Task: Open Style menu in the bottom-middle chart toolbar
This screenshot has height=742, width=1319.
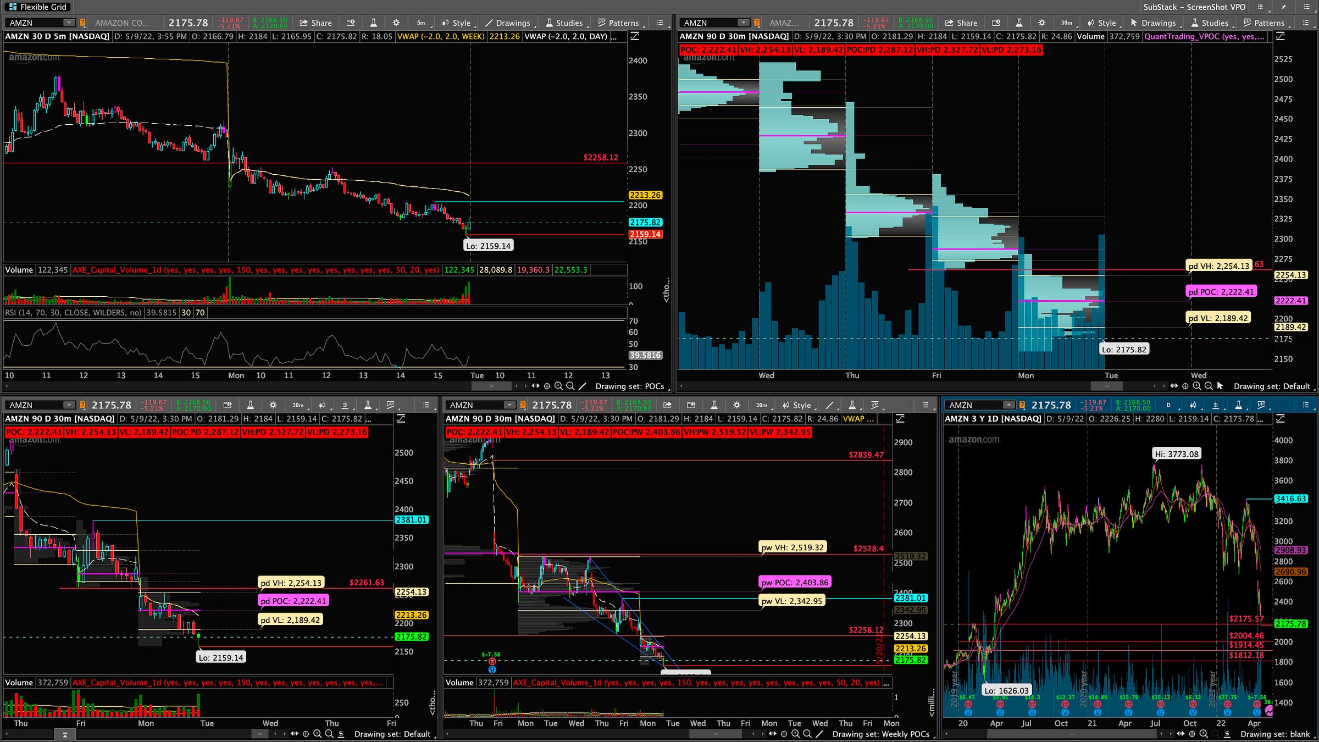Action: 797,405
